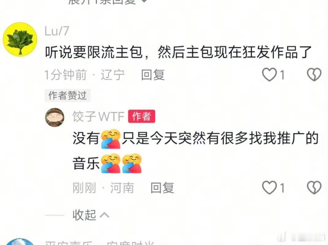Click the 收起 upward chevron arrow
This screenshot has height=245, width=328.
click(105, 215)
